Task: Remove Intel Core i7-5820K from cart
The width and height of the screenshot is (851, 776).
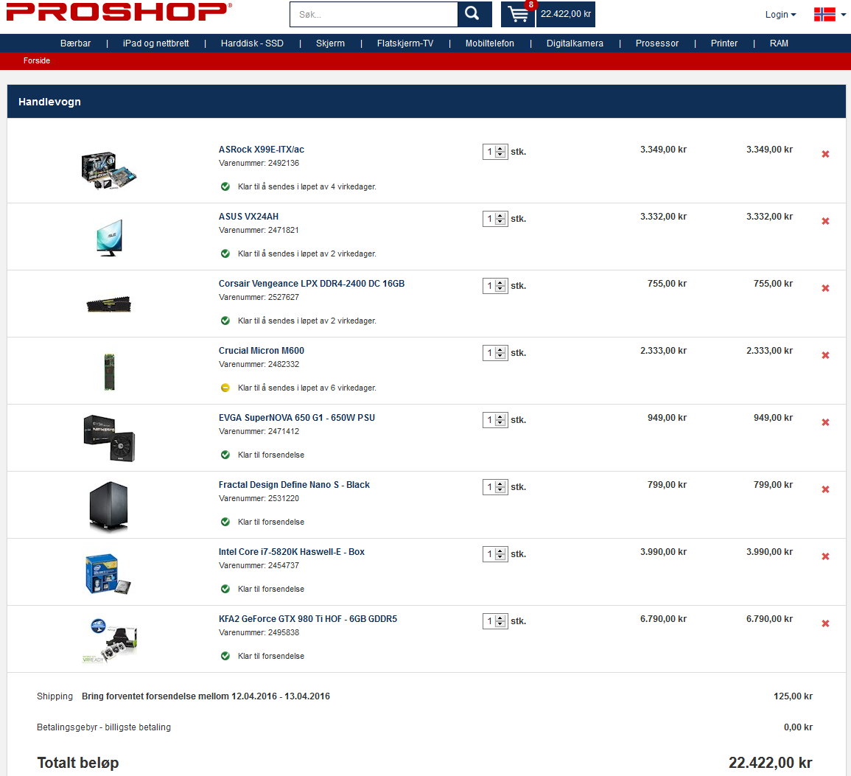Action: coord(825,556)
